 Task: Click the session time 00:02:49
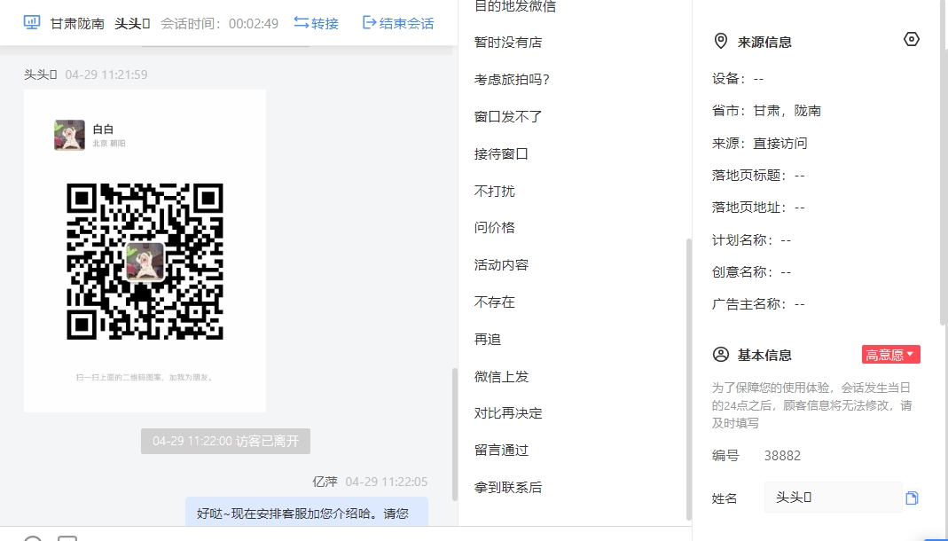pos(254,24)
